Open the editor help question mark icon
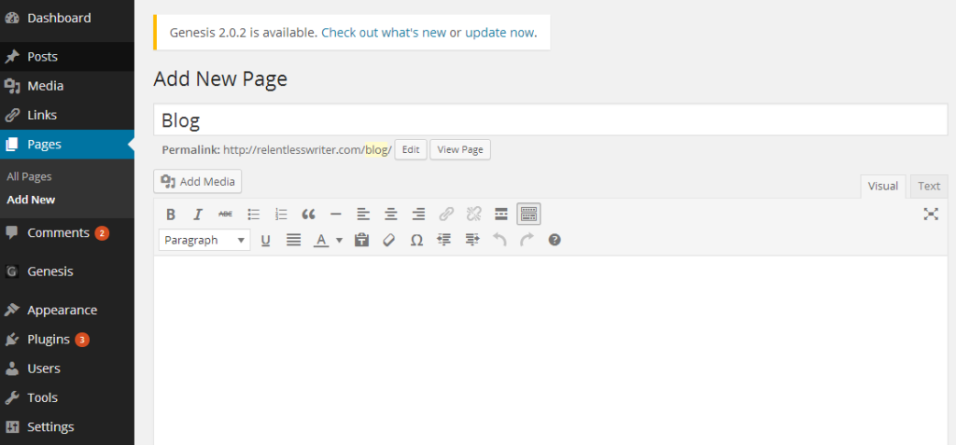 click(555, 240)
